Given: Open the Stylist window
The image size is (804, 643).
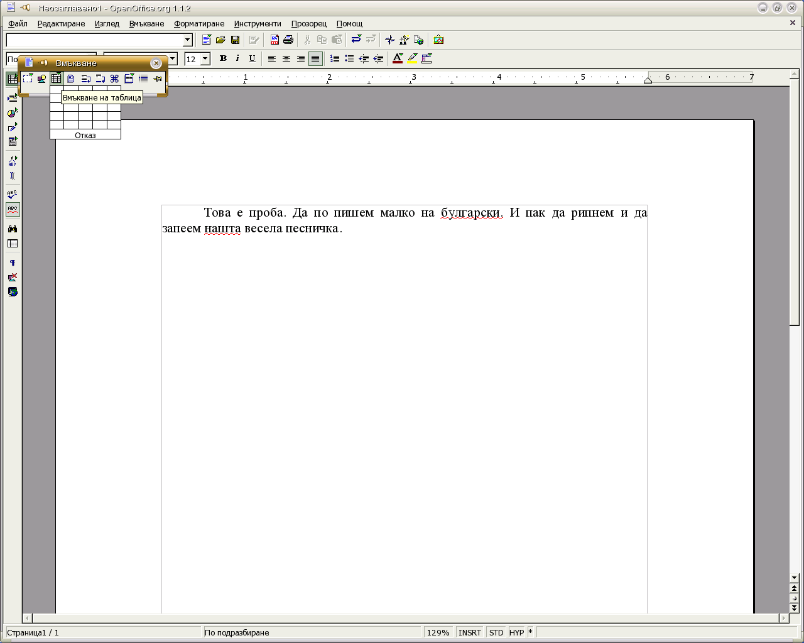Looking at the screenshot, I should (404, 40).
